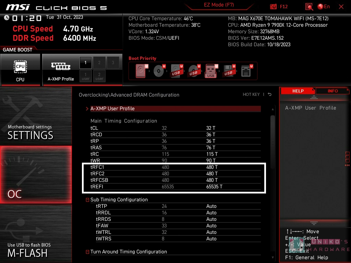
Task: Click the network boot priority icon
Action: (x=246, y=71)
